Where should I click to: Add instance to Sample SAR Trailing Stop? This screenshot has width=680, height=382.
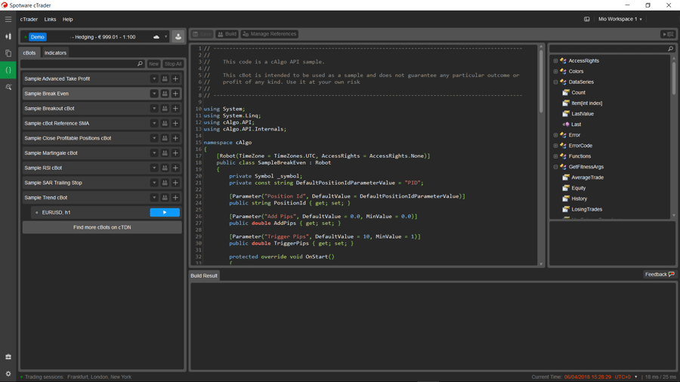click(175, 183)
